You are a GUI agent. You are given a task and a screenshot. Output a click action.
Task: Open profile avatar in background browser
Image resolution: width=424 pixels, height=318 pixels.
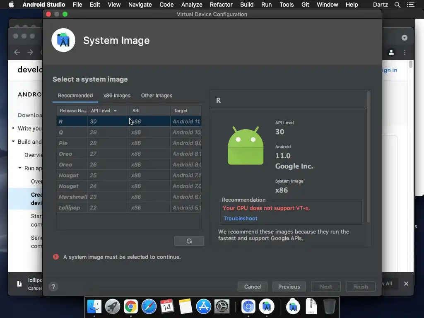[x=391, y=52]
